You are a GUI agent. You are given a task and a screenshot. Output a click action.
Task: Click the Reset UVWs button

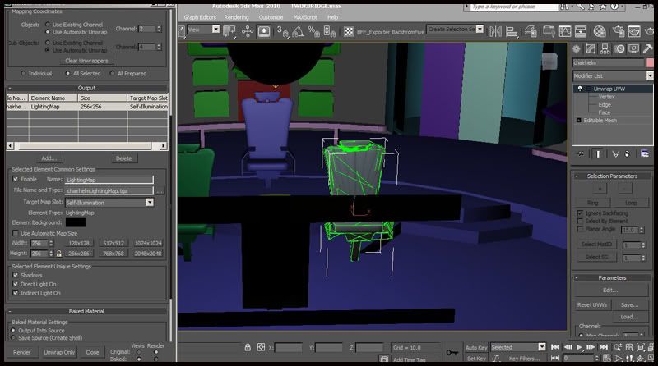592,304
